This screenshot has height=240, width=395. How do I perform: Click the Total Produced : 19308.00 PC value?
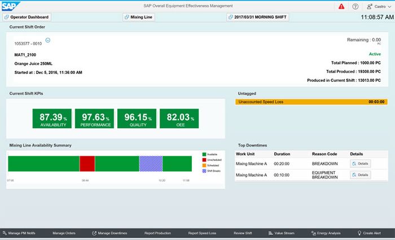coord(353,72)
